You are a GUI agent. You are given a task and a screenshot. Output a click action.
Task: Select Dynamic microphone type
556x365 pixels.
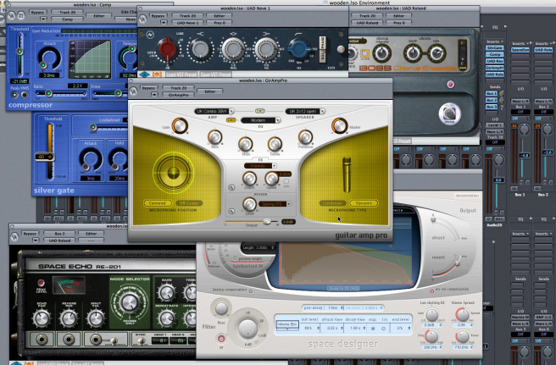click(x=364, y=203)
